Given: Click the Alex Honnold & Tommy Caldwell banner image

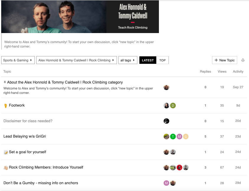Looking at the screenshot, I should click(x=80, y=17).
